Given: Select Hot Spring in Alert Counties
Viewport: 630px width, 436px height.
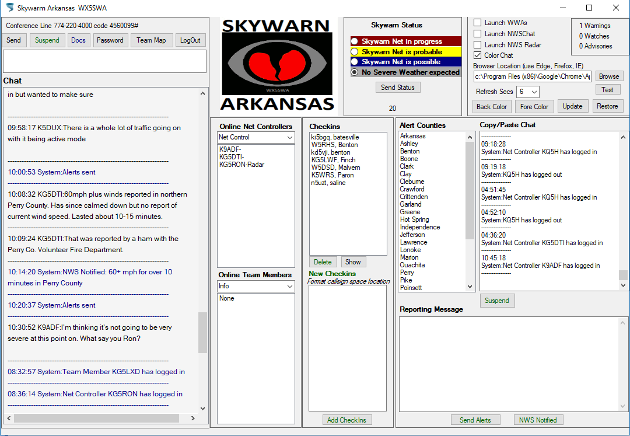Looking at the screenshot, I should tap(415, 219).
